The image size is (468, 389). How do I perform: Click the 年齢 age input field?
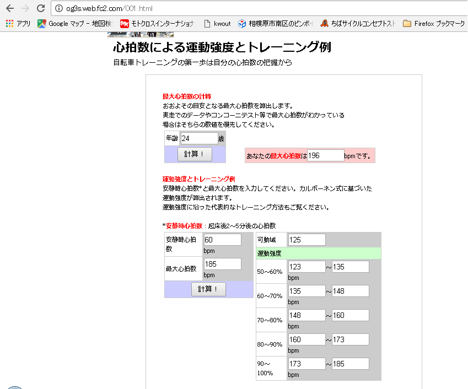(x=199, y=138)
